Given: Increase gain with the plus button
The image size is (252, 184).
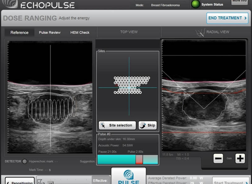Looking at the screenshot, I should tap(240, 159).
